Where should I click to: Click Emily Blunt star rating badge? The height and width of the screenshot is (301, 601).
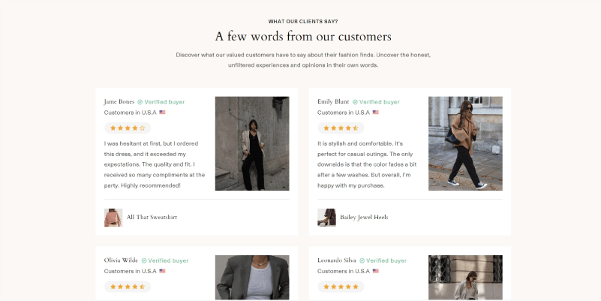point(341,128)
